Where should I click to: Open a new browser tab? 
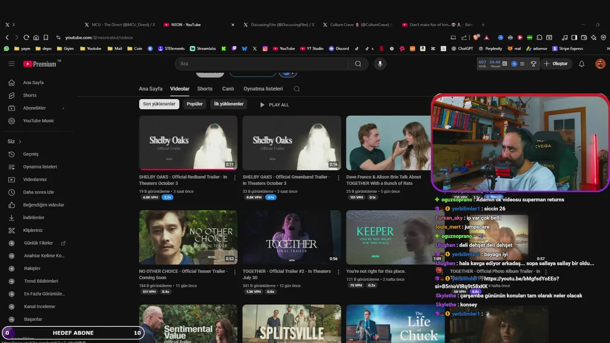click(483, 25)
